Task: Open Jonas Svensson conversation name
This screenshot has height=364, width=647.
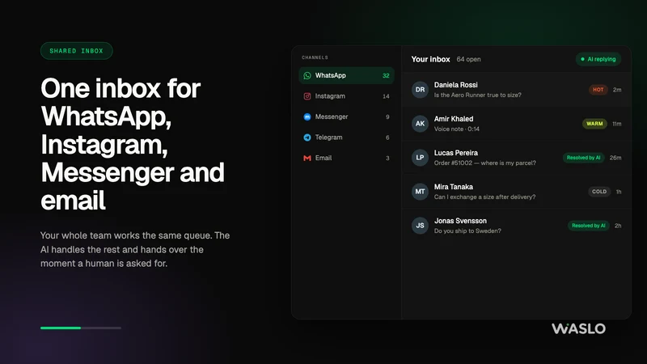Action: 460,221
